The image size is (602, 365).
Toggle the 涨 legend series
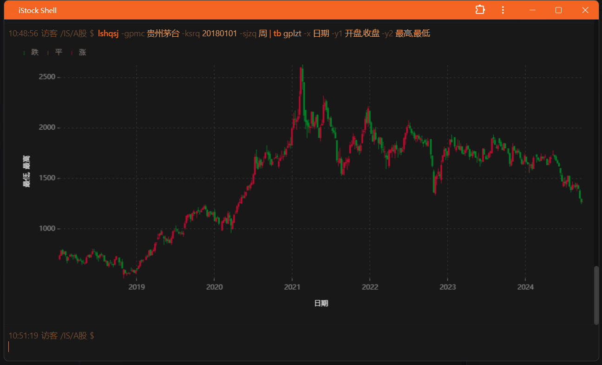click(x=79, y=52)
